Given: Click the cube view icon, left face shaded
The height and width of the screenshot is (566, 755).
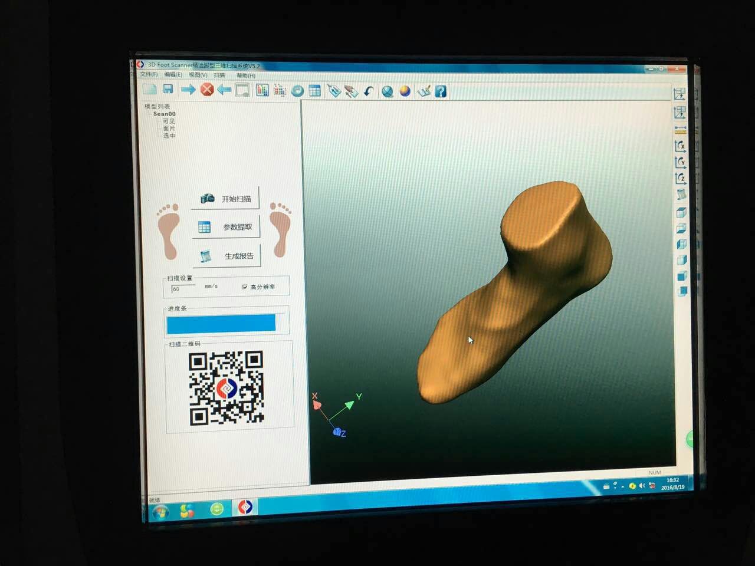Looking at the screenshot, I should coord(681,244).
